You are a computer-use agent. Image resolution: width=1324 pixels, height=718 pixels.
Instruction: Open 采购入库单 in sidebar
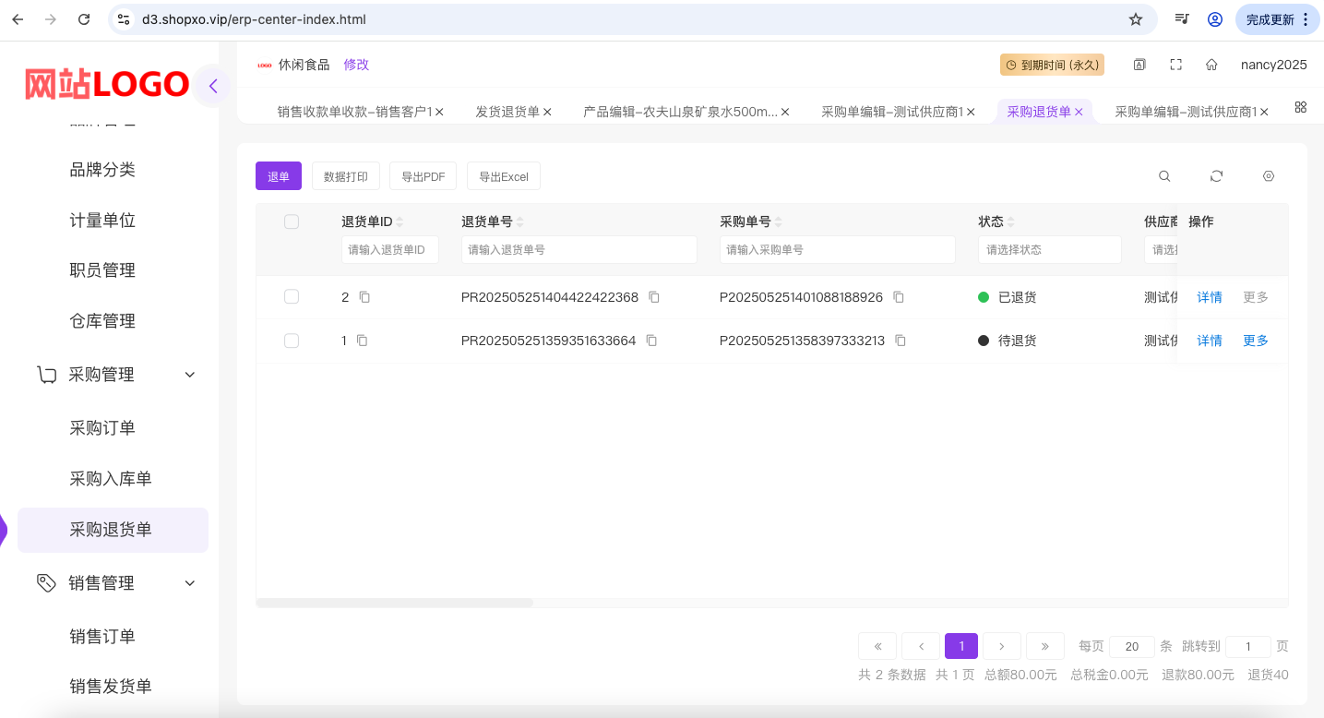pos(111,479)
